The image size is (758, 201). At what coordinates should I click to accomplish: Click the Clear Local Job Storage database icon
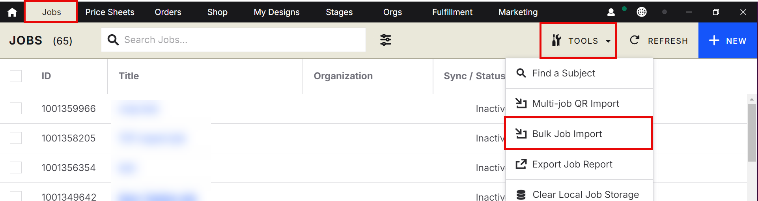pos(521,195)
